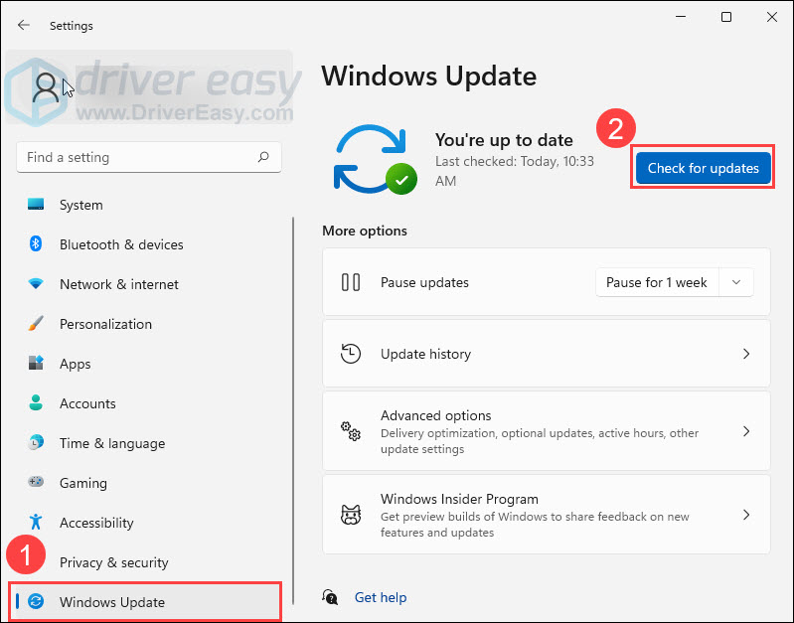Click the Accessibility figure icon
This screenshot has height=623, width=794.
[x=36, y=523]
